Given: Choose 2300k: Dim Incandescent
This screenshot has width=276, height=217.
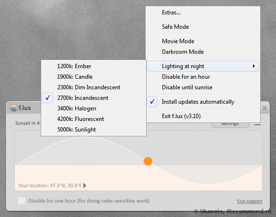Looking at the screenshot, I should click(x=93, y=87).
